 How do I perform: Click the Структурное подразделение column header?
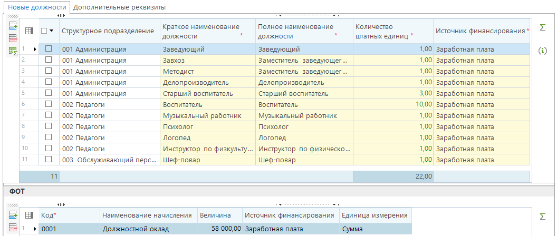point(108,31)
